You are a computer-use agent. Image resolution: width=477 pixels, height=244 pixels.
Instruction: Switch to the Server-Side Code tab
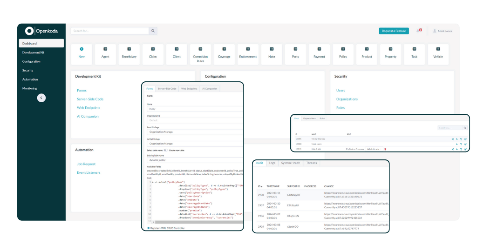tap(167, 89)
